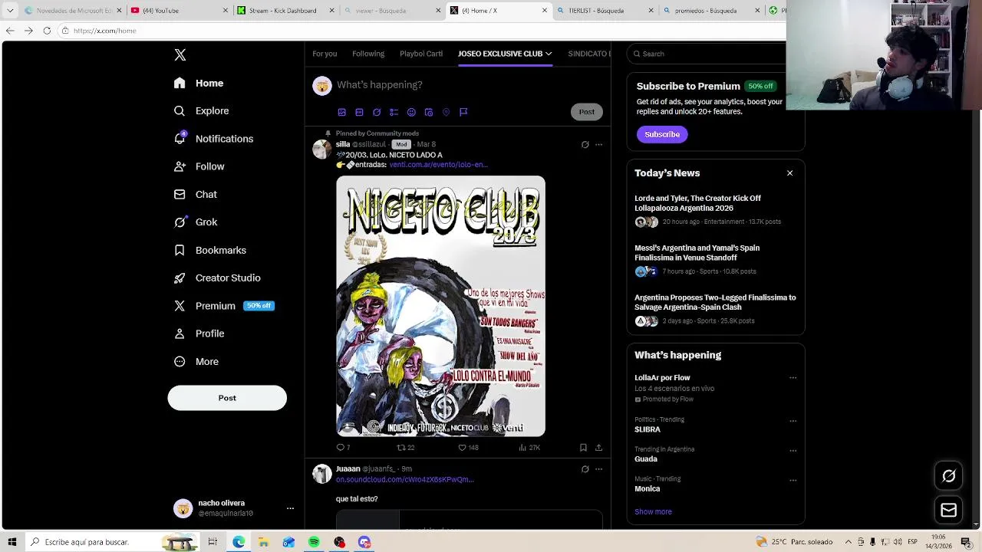Click the Grok icon on Juaaan's post
Image resolution: width=982 pixels, height=552 pixels.
(585, 469)
